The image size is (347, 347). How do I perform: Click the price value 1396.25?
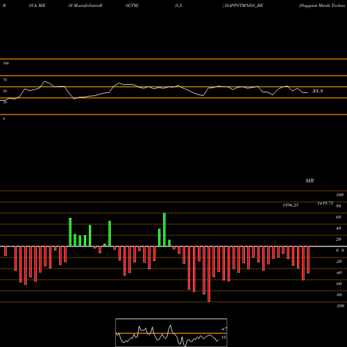click(291, 205)
